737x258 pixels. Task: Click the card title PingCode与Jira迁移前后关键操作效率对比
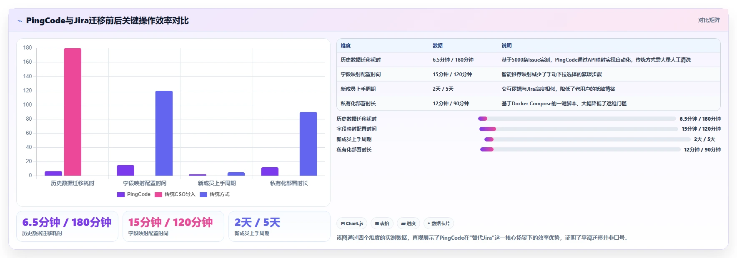point(107,20)
